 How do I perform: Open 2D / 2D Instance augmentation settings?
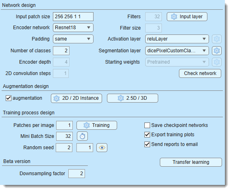point(76,98)
